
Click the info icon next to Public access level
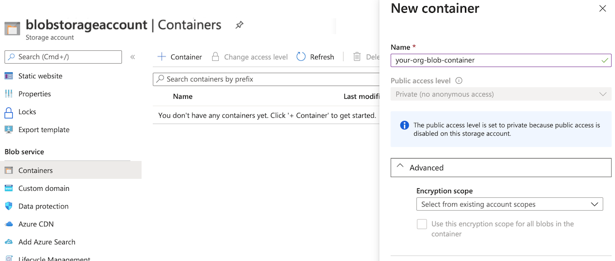click(x=459, y=80)
